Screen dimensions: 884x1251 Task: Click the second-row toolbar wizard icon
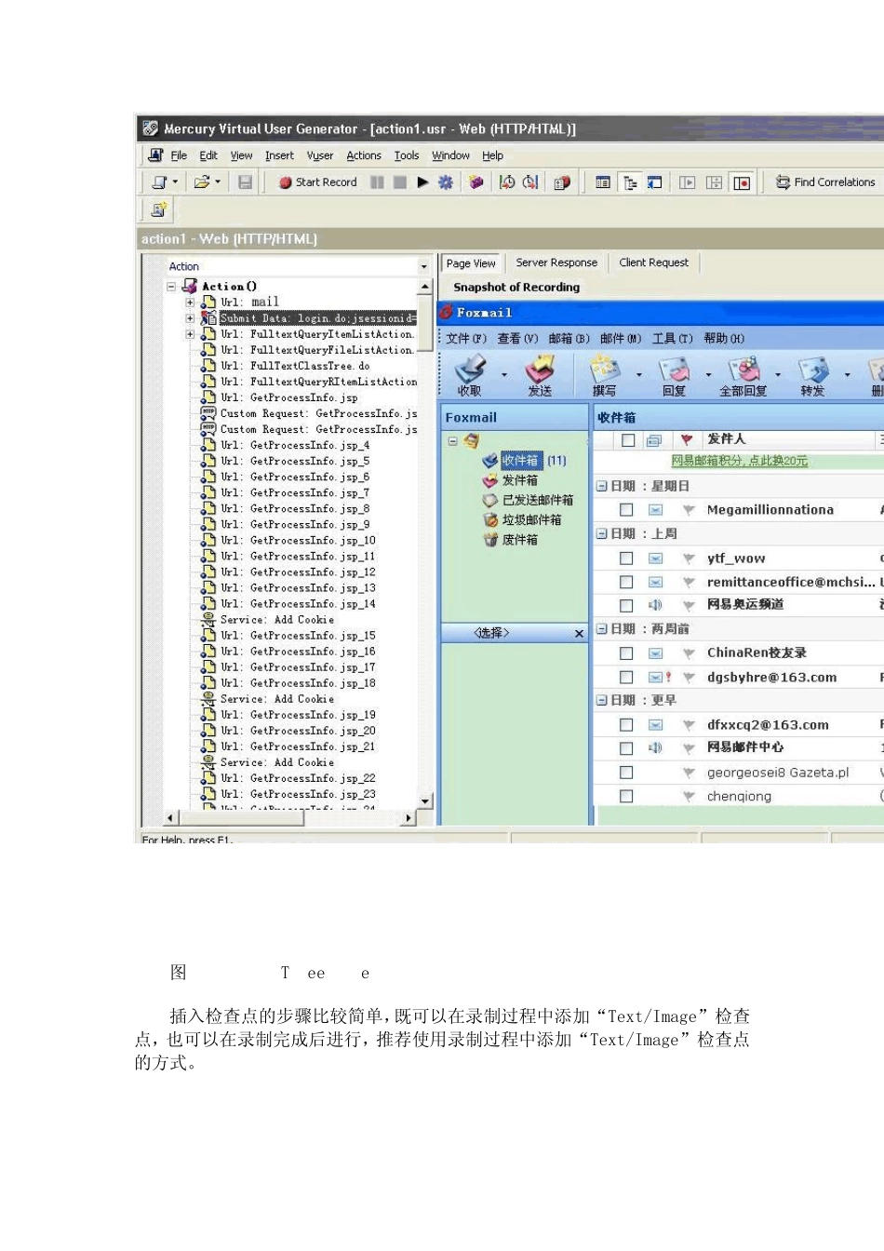[x=159, y=210]
